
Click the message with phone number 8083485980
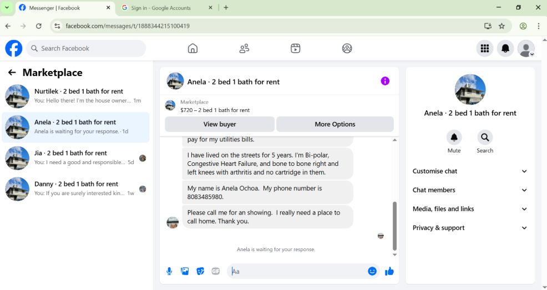pyautogui.click(x=267, y=192)
